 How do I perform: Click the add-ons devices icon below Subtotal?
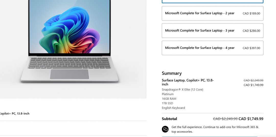(165, 129)
